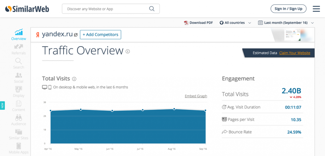
Task: Click the Sep '16 data point
Action: click(205, 110)
